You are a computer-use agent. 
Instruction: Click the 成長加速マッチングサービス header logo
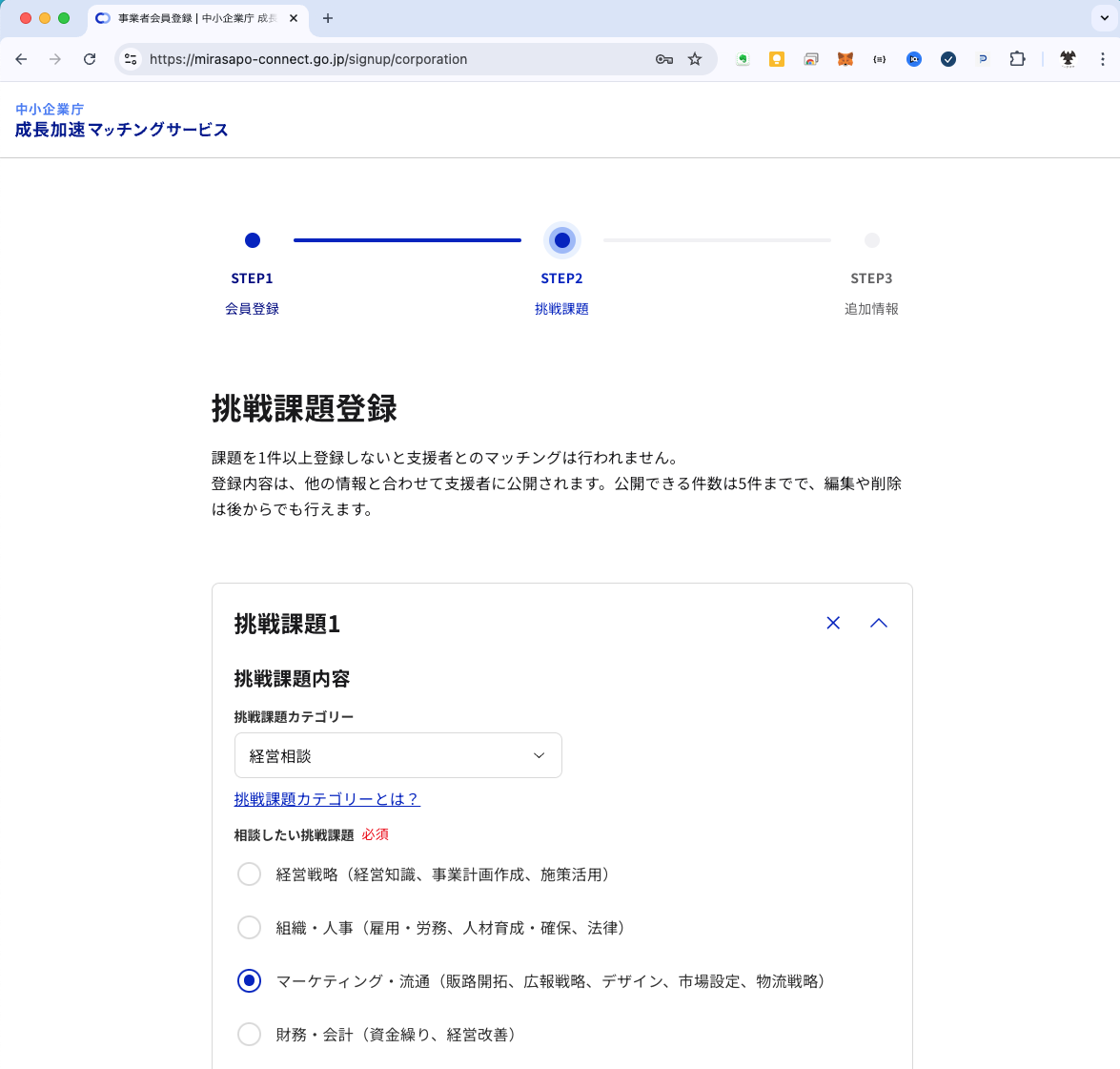[x=121, y=130]
